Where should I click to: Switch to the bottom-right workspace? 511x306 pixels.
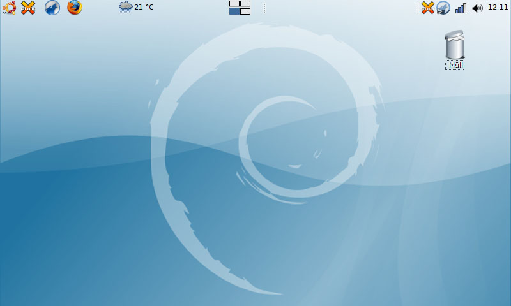coord(245,11)
